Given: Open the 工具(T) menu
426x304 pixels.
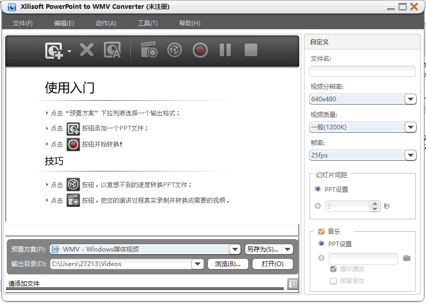Looking at the screenshot, I should pos(148,23).
